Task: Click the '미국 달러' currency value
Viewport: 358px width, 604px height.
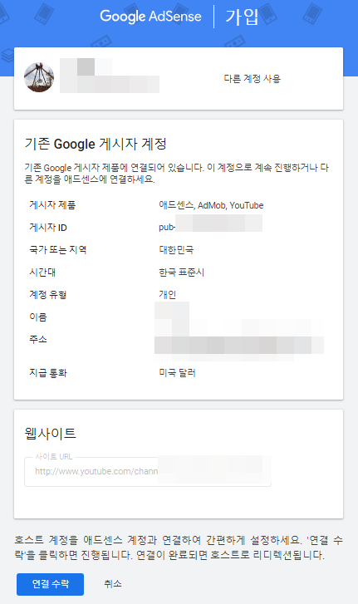Action: [x=178, y=373]
